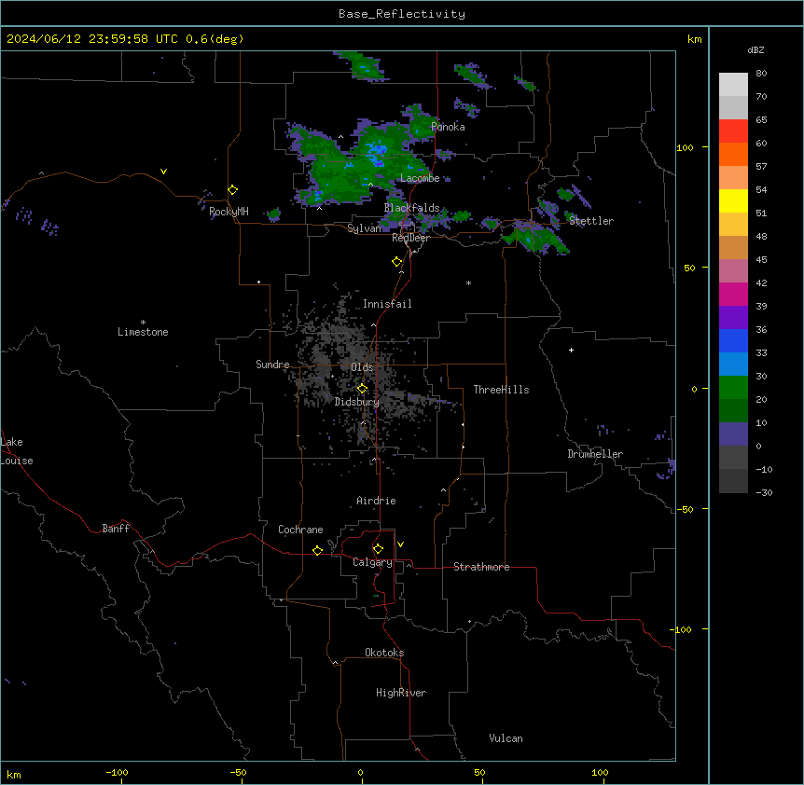Click the Ponoka city label
Image resolution: width=804 pixels, height=785 pixels.
448,127
